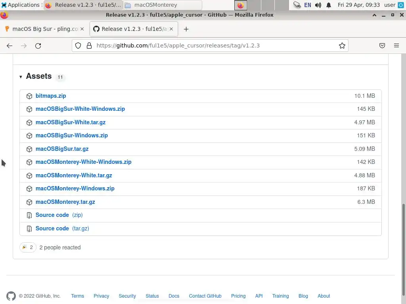Click network connection icon in panel
This screenshot has width=406, height=304.
pos(297,5)
